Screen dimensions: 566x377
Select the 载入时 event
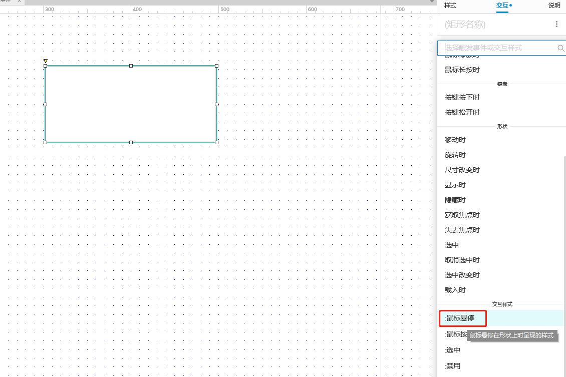pyautogui.click(x=455, y=290)
